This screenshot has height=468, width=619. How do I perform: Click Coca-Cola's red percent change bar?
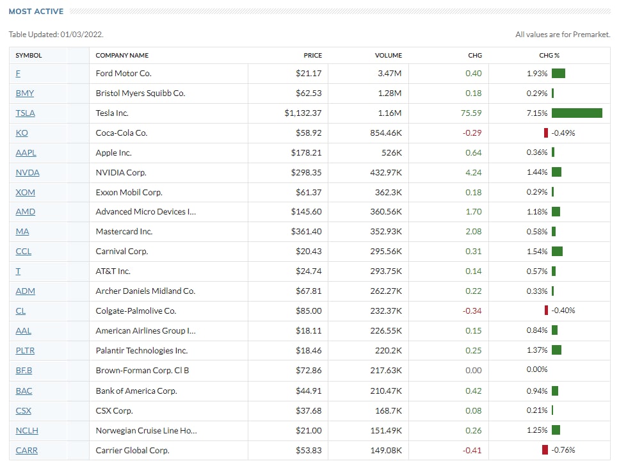click(546, 133)
